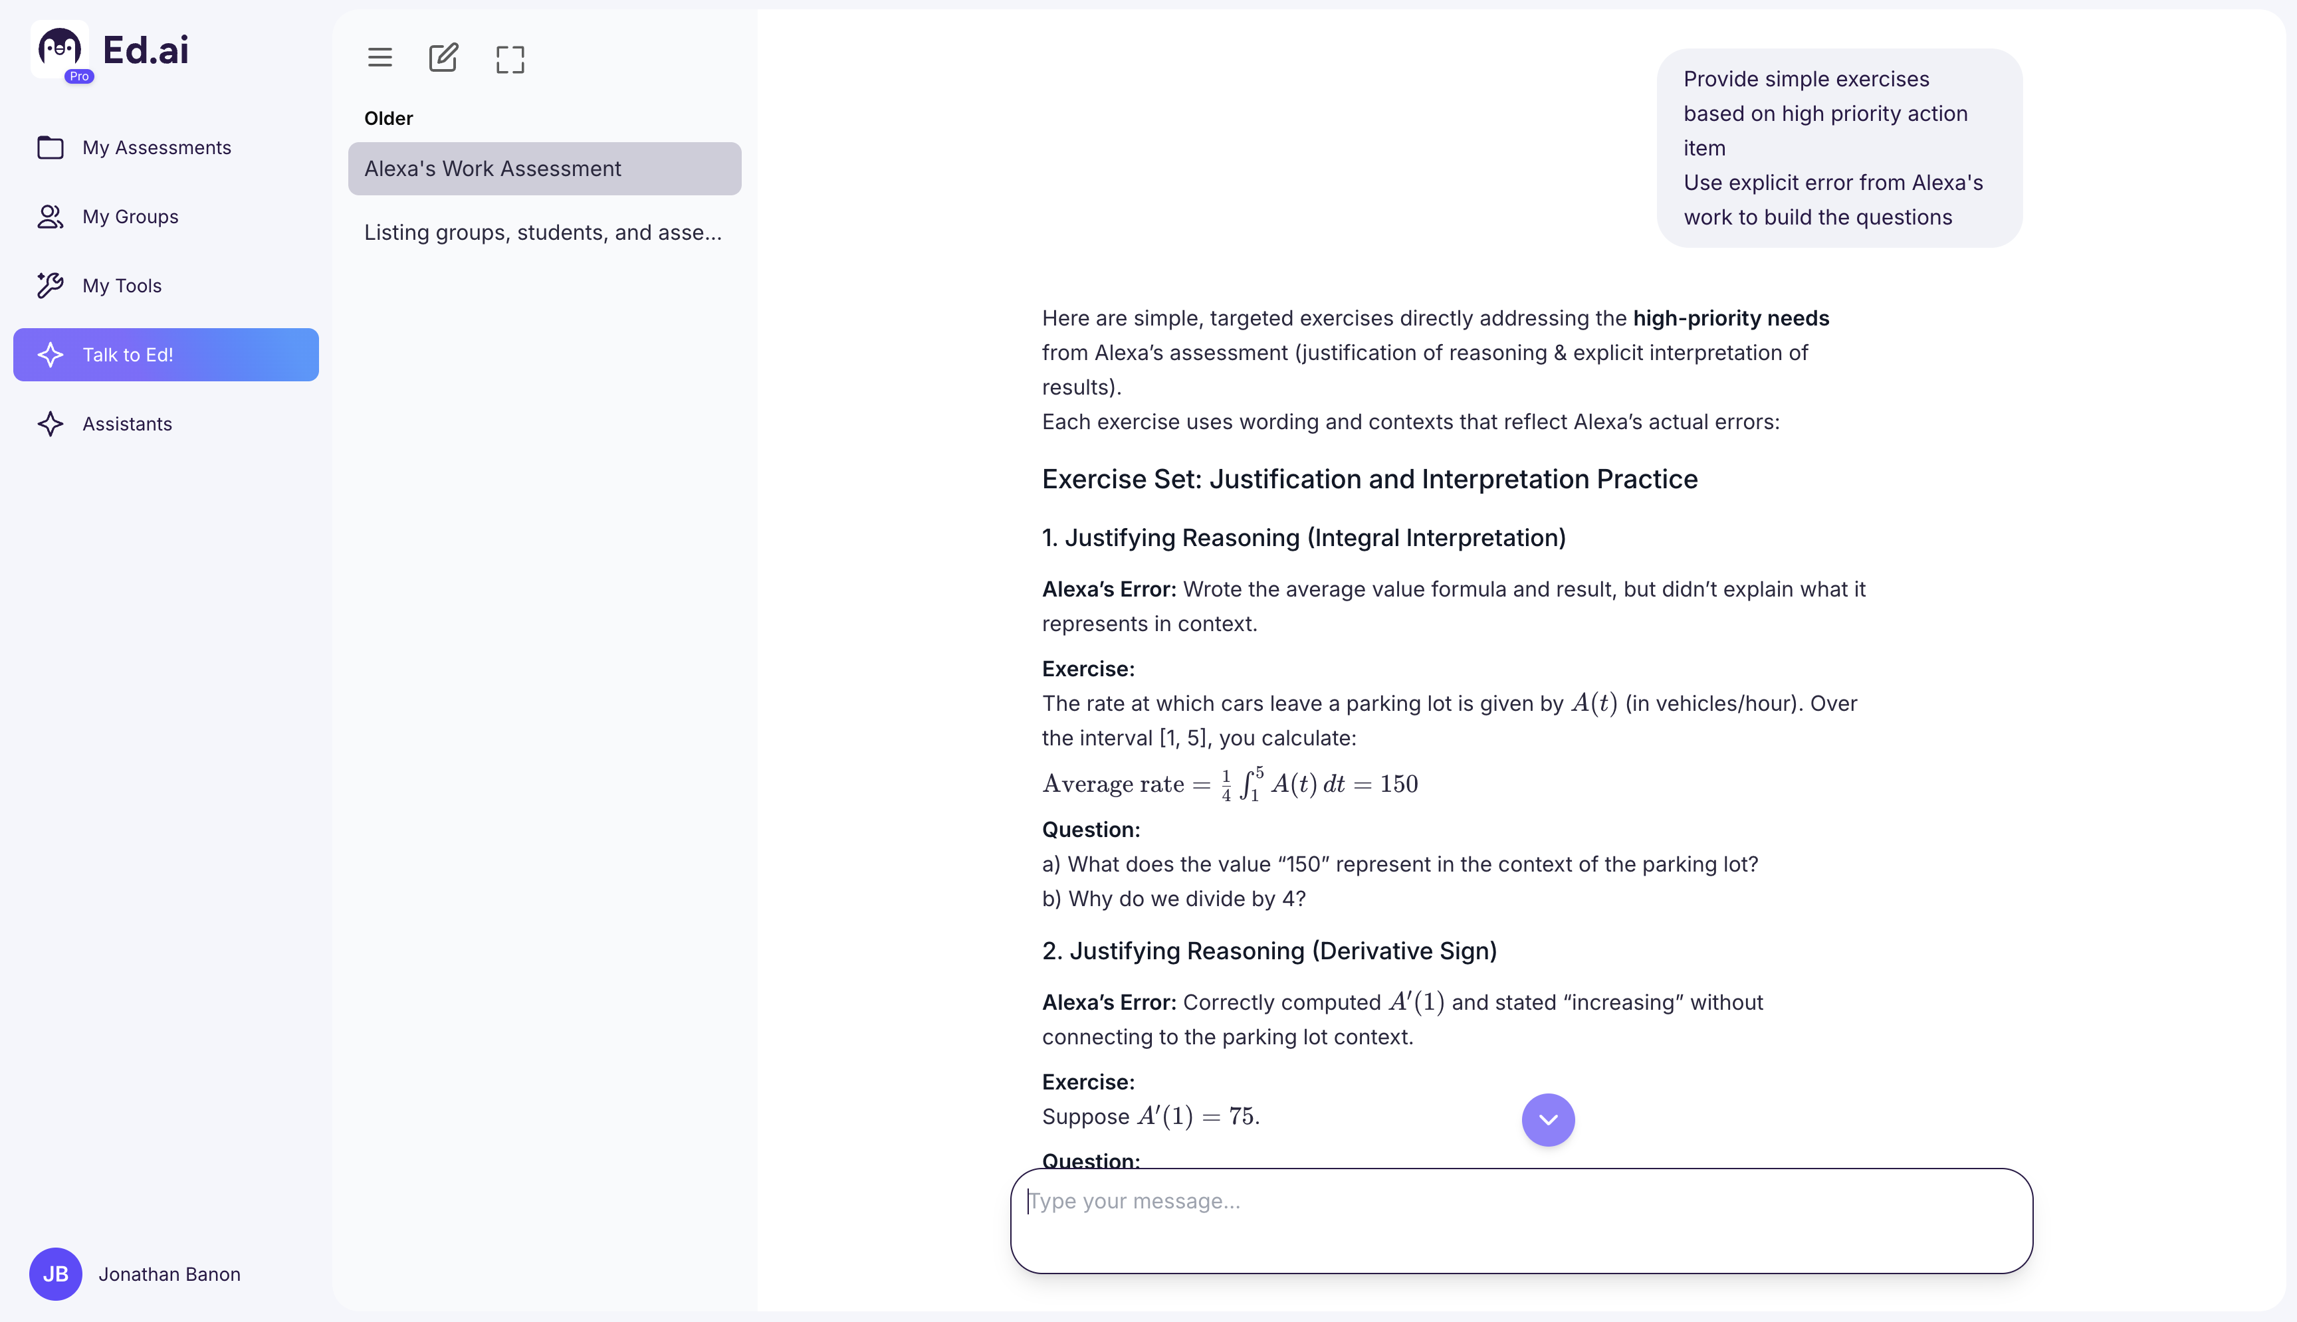This screenshot has height=1322, width=2297.
Task: Click the Assistants sparkle icon
Action: (50, 424)
